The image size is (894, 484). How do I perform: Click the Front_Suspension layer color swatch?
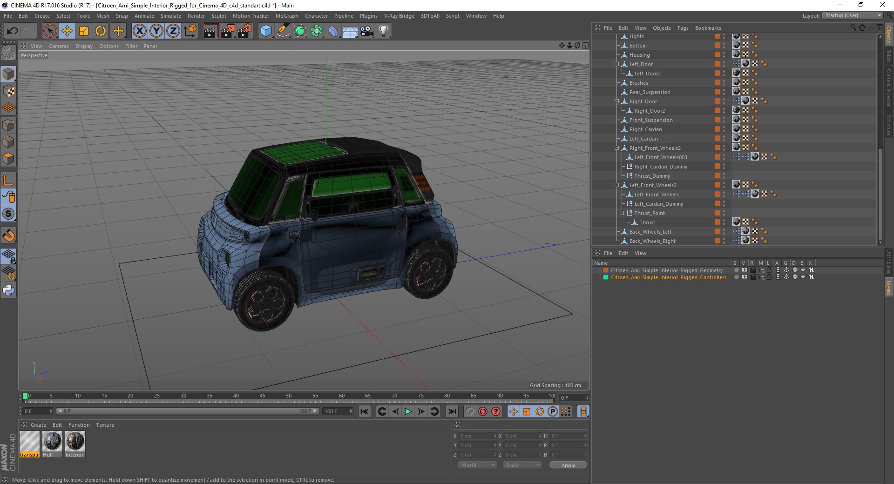coord(718,120)
